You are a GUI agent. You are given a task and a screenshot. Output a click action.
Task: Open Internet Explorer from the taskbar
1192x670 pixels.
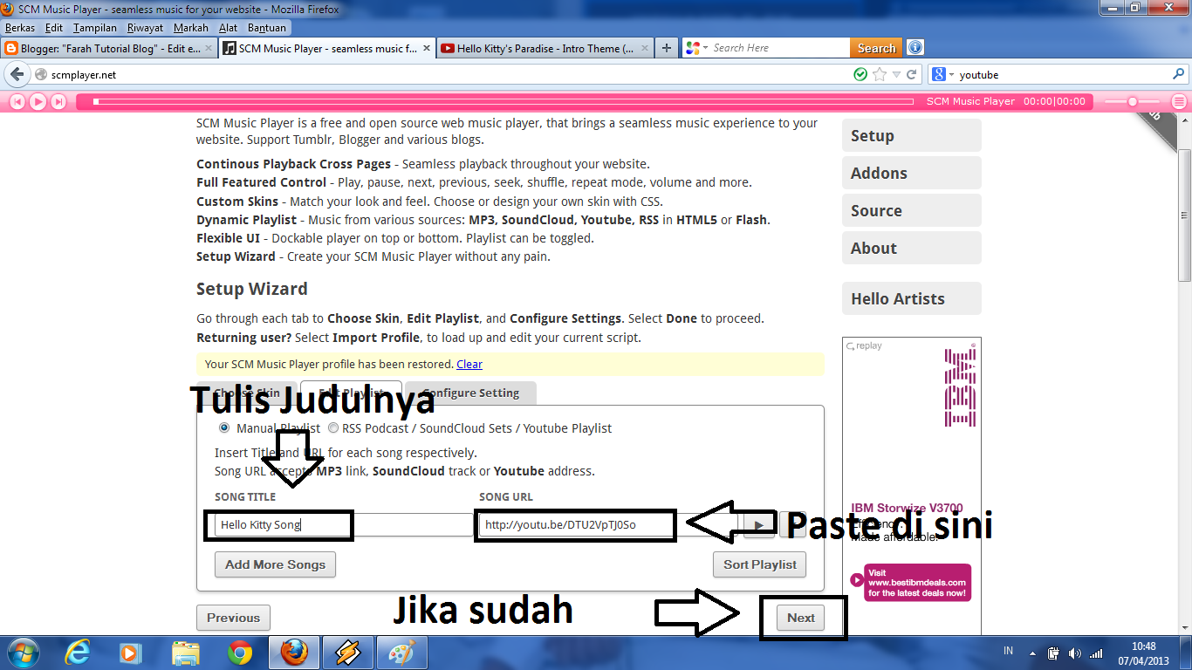tap(78, 652)
